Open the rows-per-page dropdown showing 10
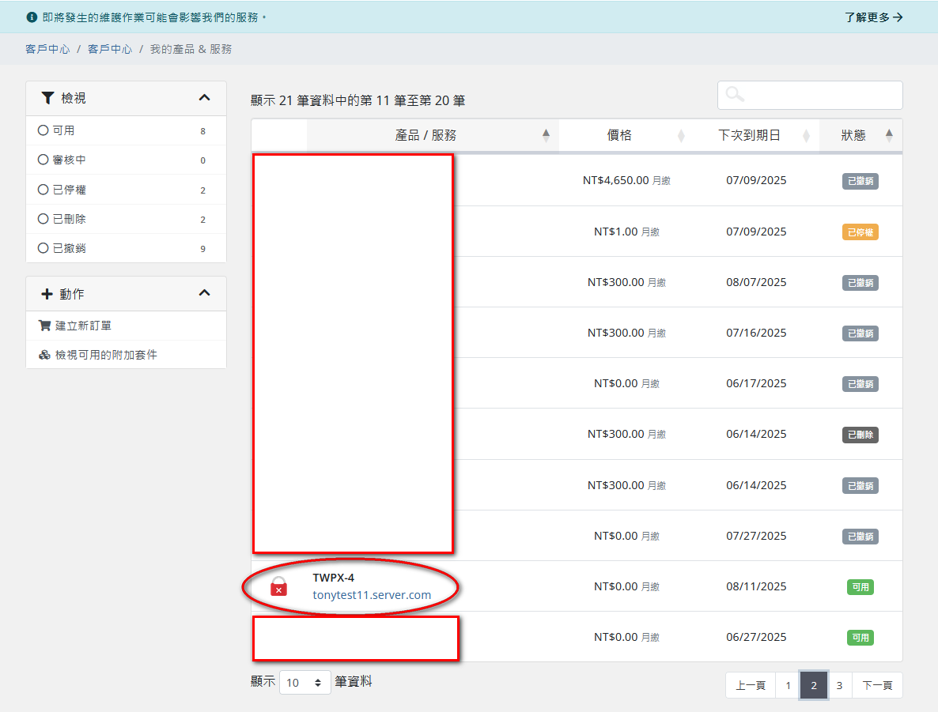Viewport: 938px width, 712px height. (304, 683)
